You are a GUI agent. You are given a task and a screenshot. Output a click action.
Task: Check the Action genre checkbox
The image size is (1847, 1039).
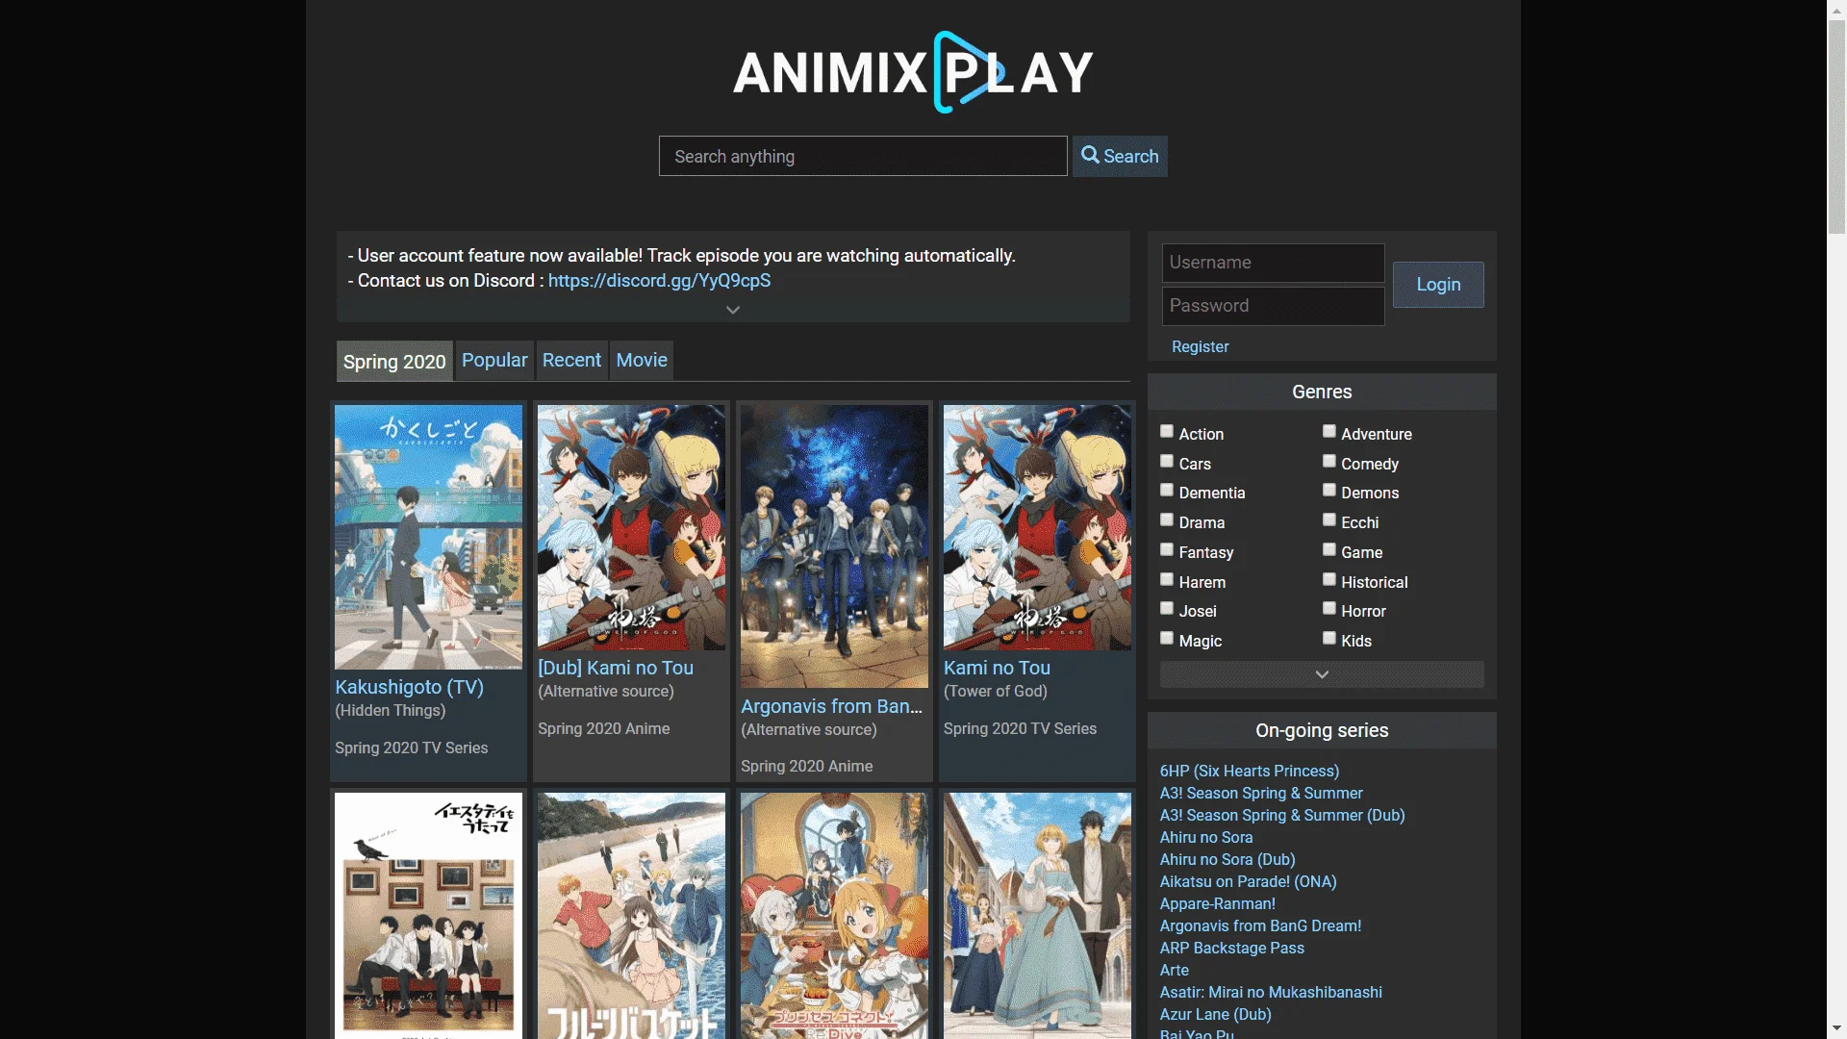tap(1167, 432)
